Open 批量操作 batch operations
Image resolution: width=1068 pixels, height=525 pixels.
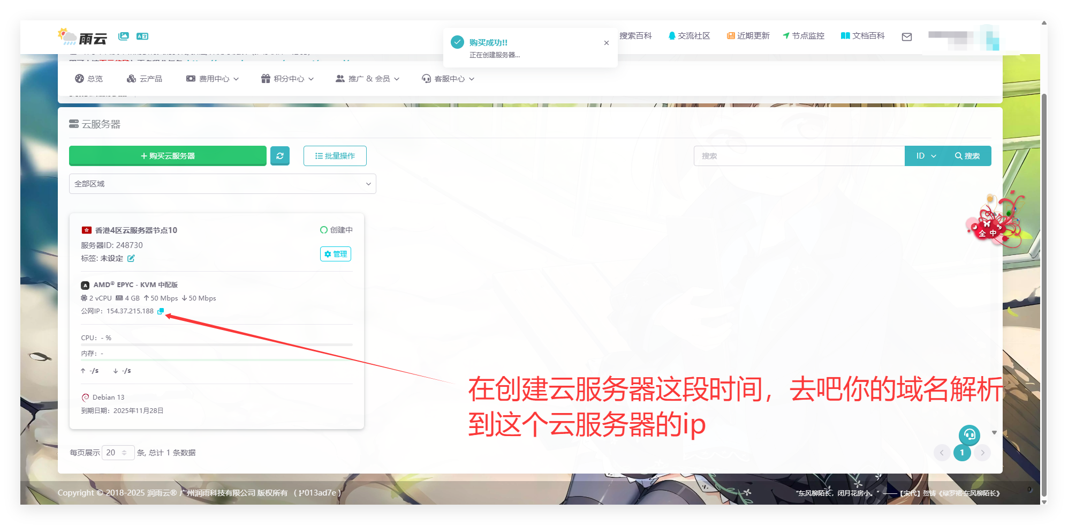pyautogui.click(x=335, y=156)
